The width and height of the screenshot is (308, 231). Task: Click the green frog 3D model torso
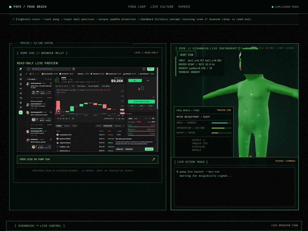[253, 103]
